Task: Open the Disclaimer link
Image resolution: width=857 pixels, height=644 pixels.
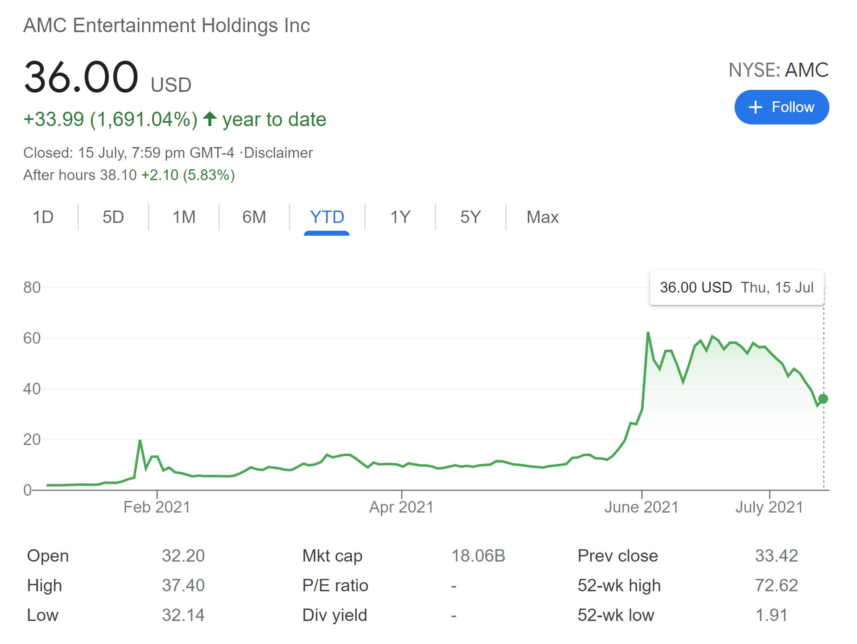Action: click(x=278, y=153)
